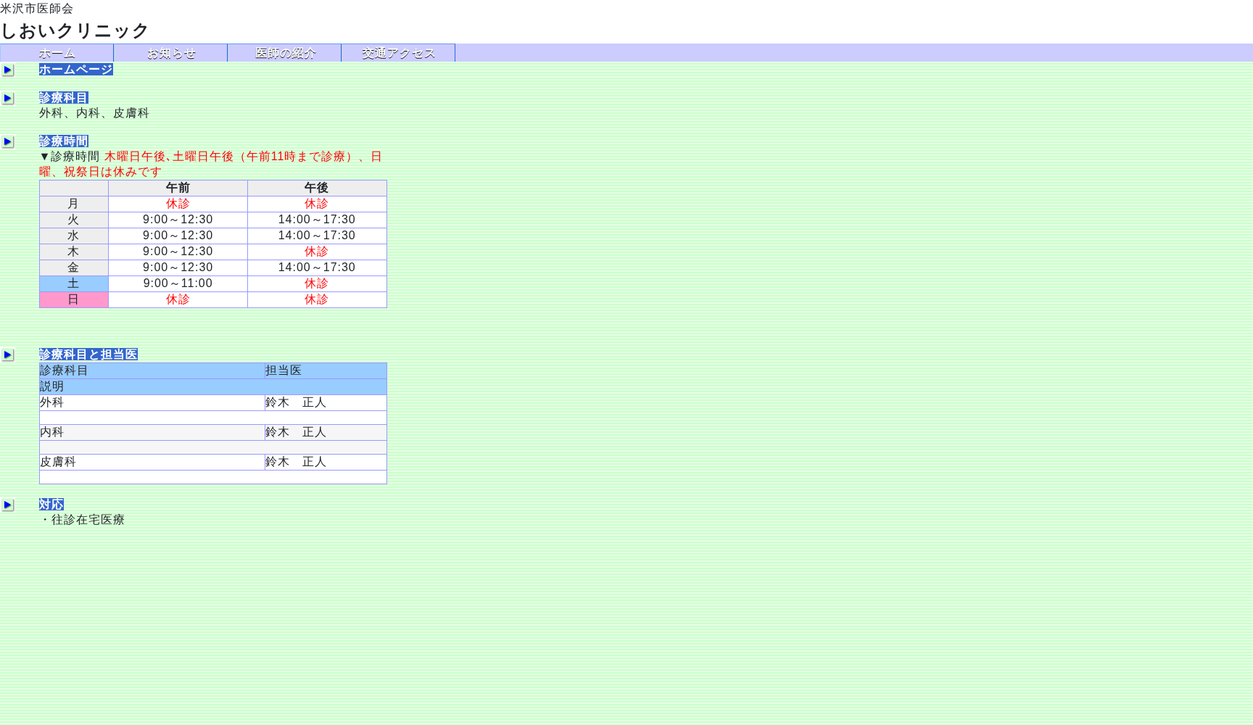This screenshot has width=1253, height=725.
Task: Click the arrow icon beside ホームページ
Action: (8, 70)
